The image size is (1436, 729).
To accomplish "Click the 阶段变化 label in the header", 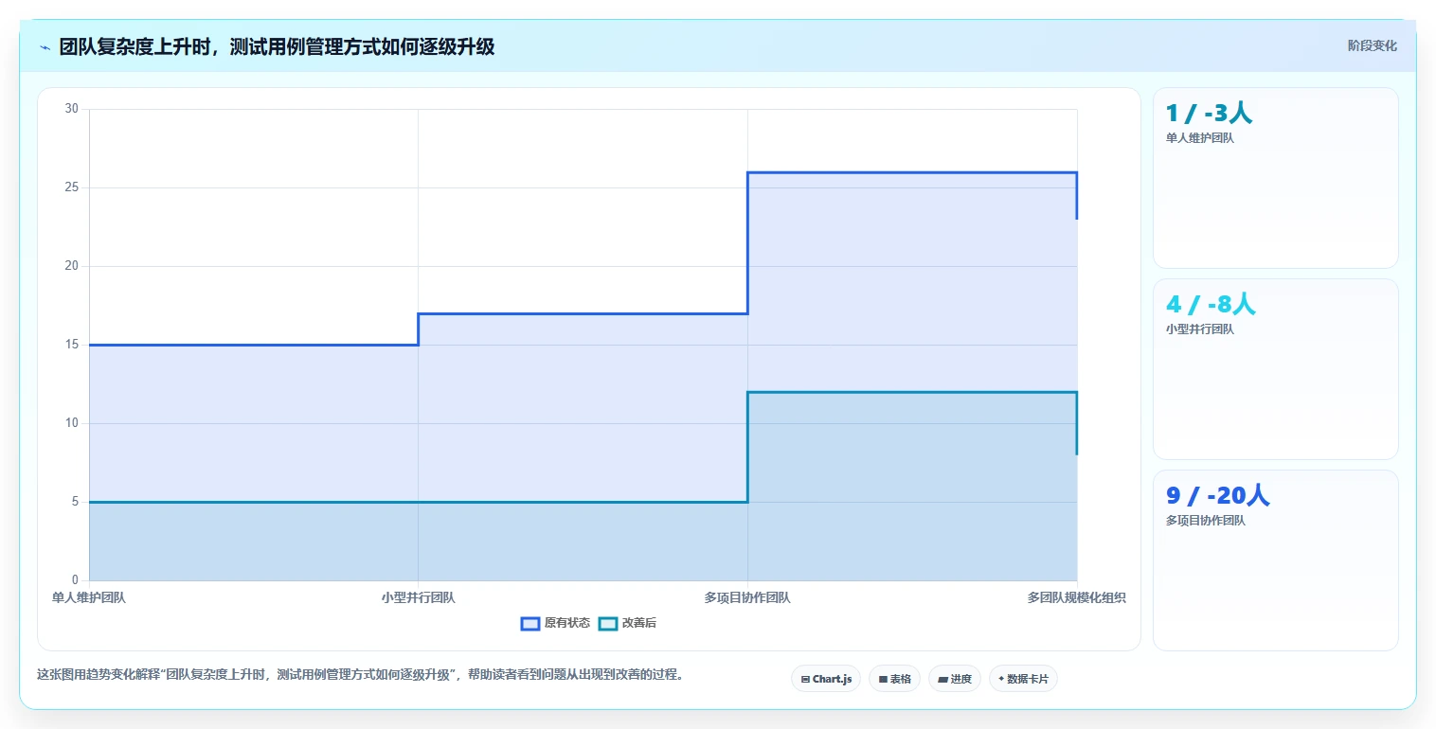I will click(x=1372, y=45).
